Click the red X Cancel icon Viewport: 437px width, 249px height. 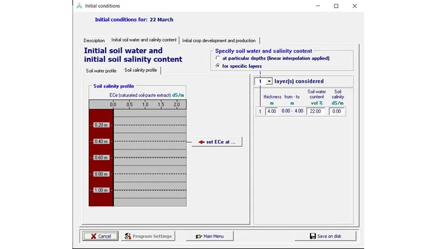tap(93, 236)
